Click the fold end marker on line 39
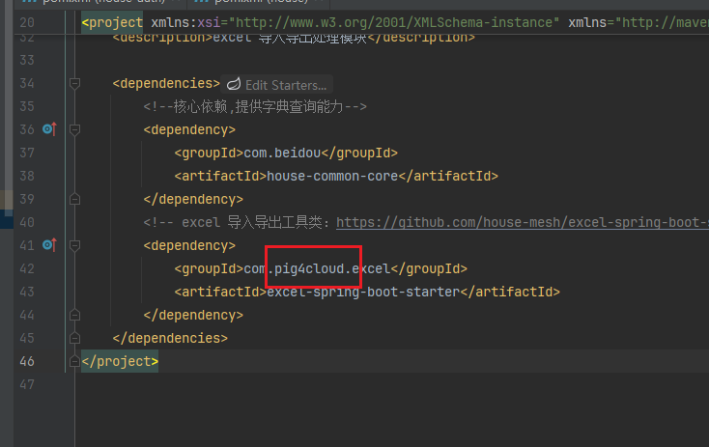The image size is (709, 447). coord(74,199)
